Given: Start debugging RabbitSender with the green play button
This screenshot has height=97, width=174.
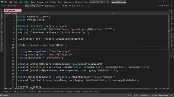Looking at the screenshot, I should 43,6.
